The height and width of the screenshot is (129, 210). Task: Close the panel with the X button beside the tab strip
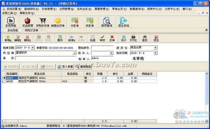click(206, 30)
